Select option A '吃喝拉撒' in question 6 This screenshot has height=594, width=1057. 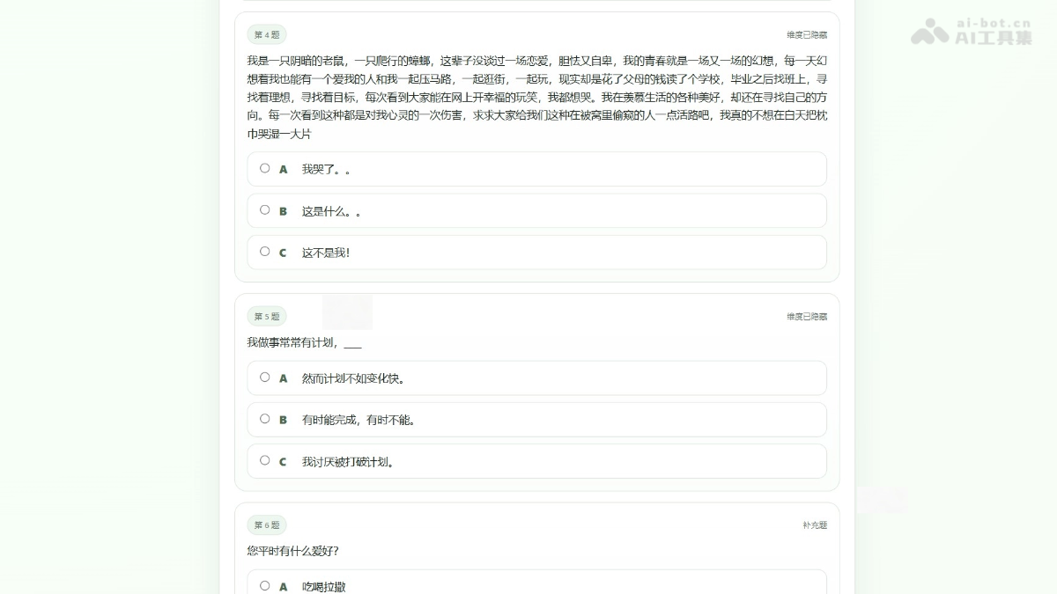point(265,585)
